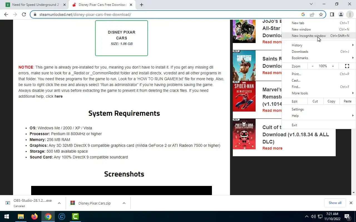Click JoJo's game cover thumbnail
Screen dimensions: 356x222
coord(244,31)
